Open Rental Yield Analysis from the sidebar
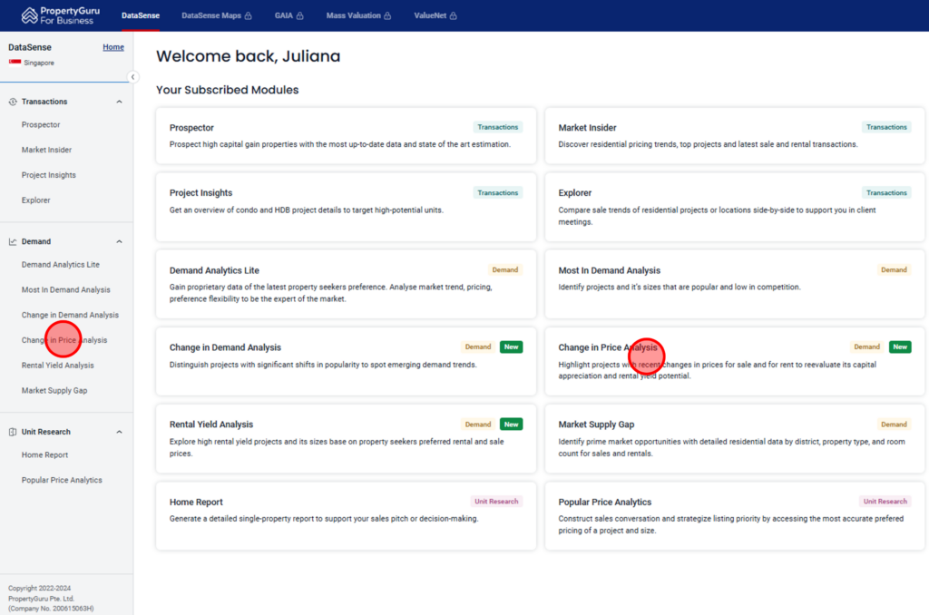 pos(57,366)
